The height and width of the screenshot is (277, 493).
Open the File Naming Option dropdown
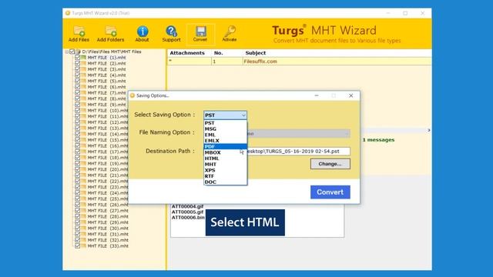click(x=298, y=133)
